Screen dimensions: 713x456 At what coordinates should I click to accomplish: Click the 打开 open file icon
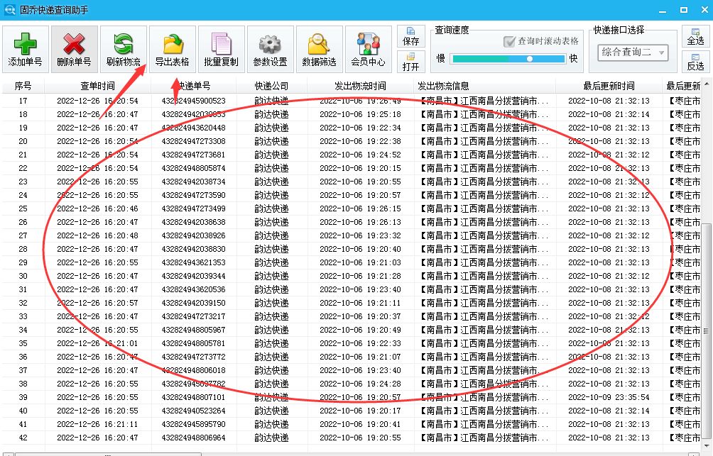[x=410, y=63]
